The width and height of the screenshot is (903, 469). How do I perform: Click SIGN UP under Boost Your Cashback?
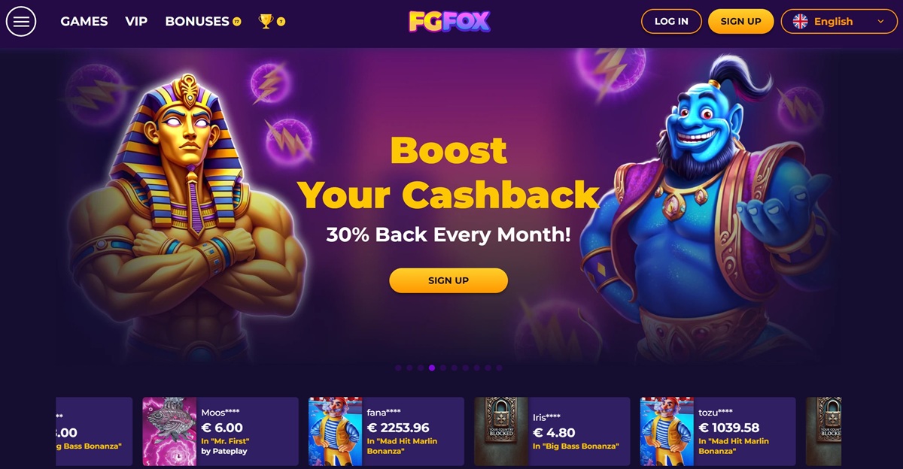point(448,280)
